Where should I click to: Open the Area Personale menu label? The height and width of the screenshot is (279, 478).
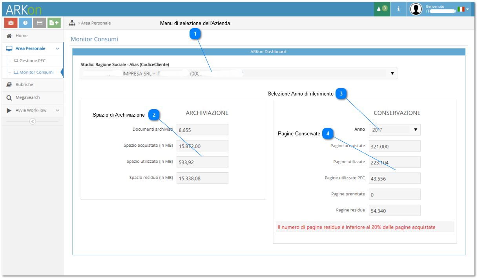[x=30, y=49]
